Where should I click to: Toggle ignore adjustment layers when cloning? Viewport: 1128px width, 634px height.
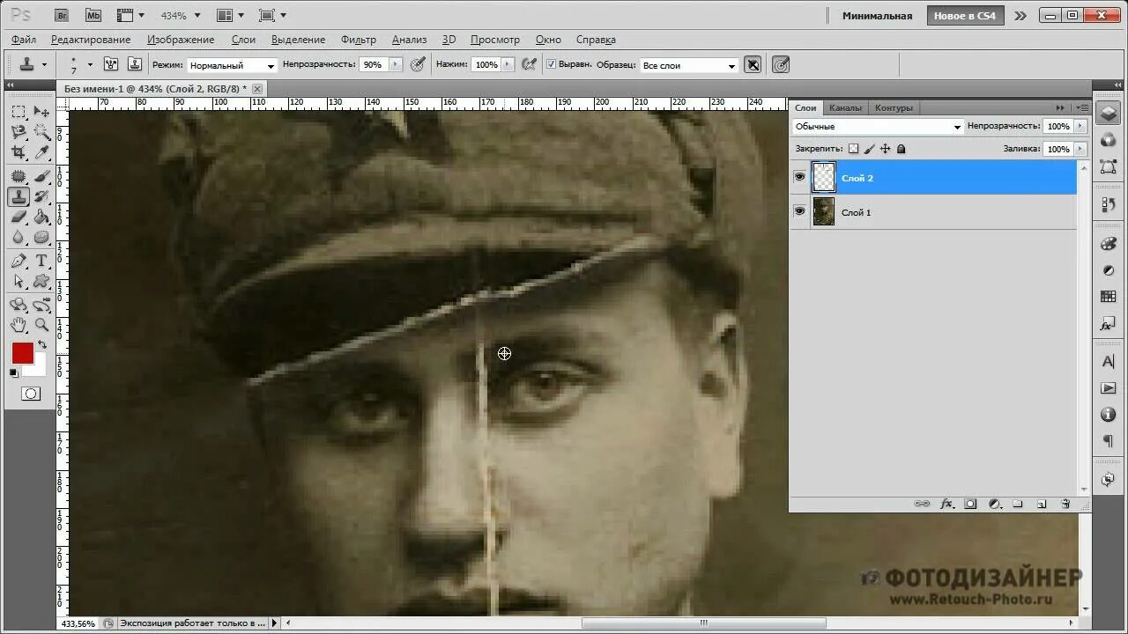753,64
